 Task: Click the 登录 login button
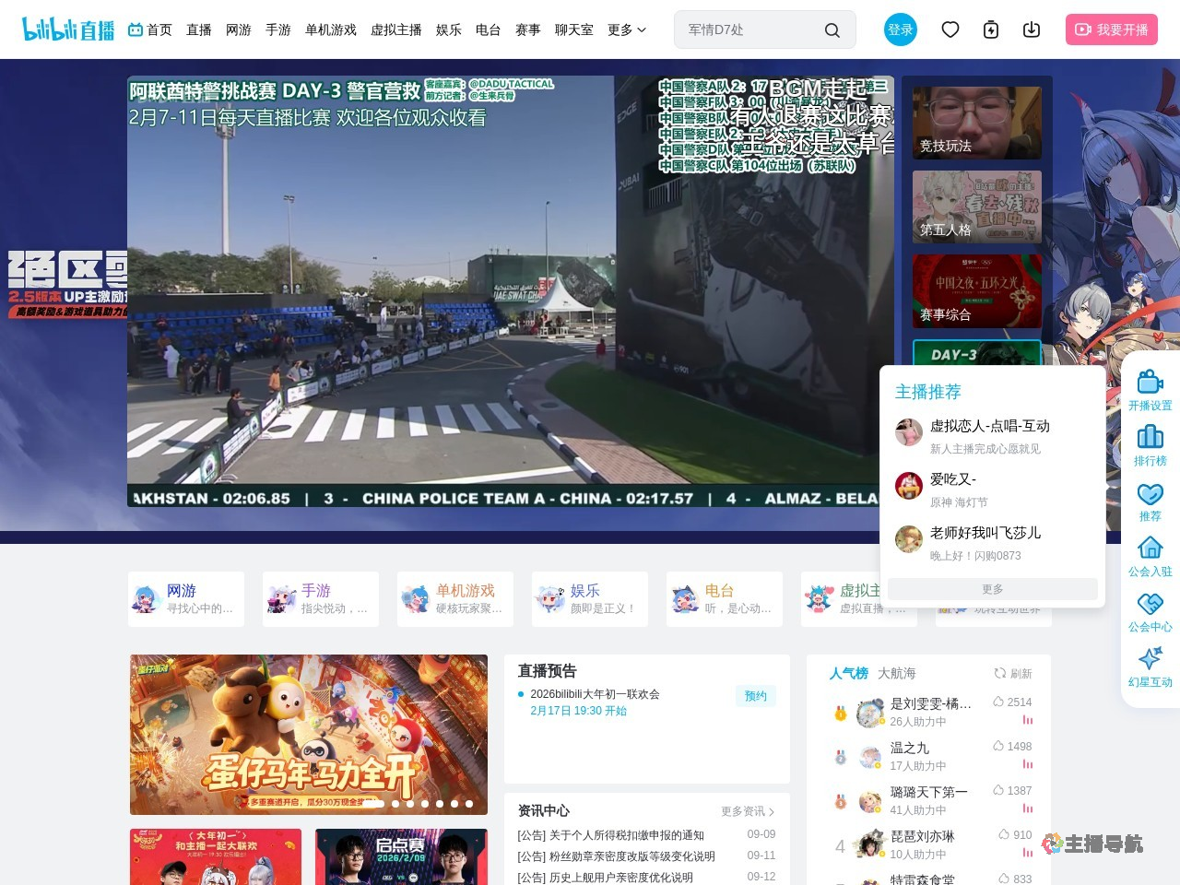[x=900, y=29]
